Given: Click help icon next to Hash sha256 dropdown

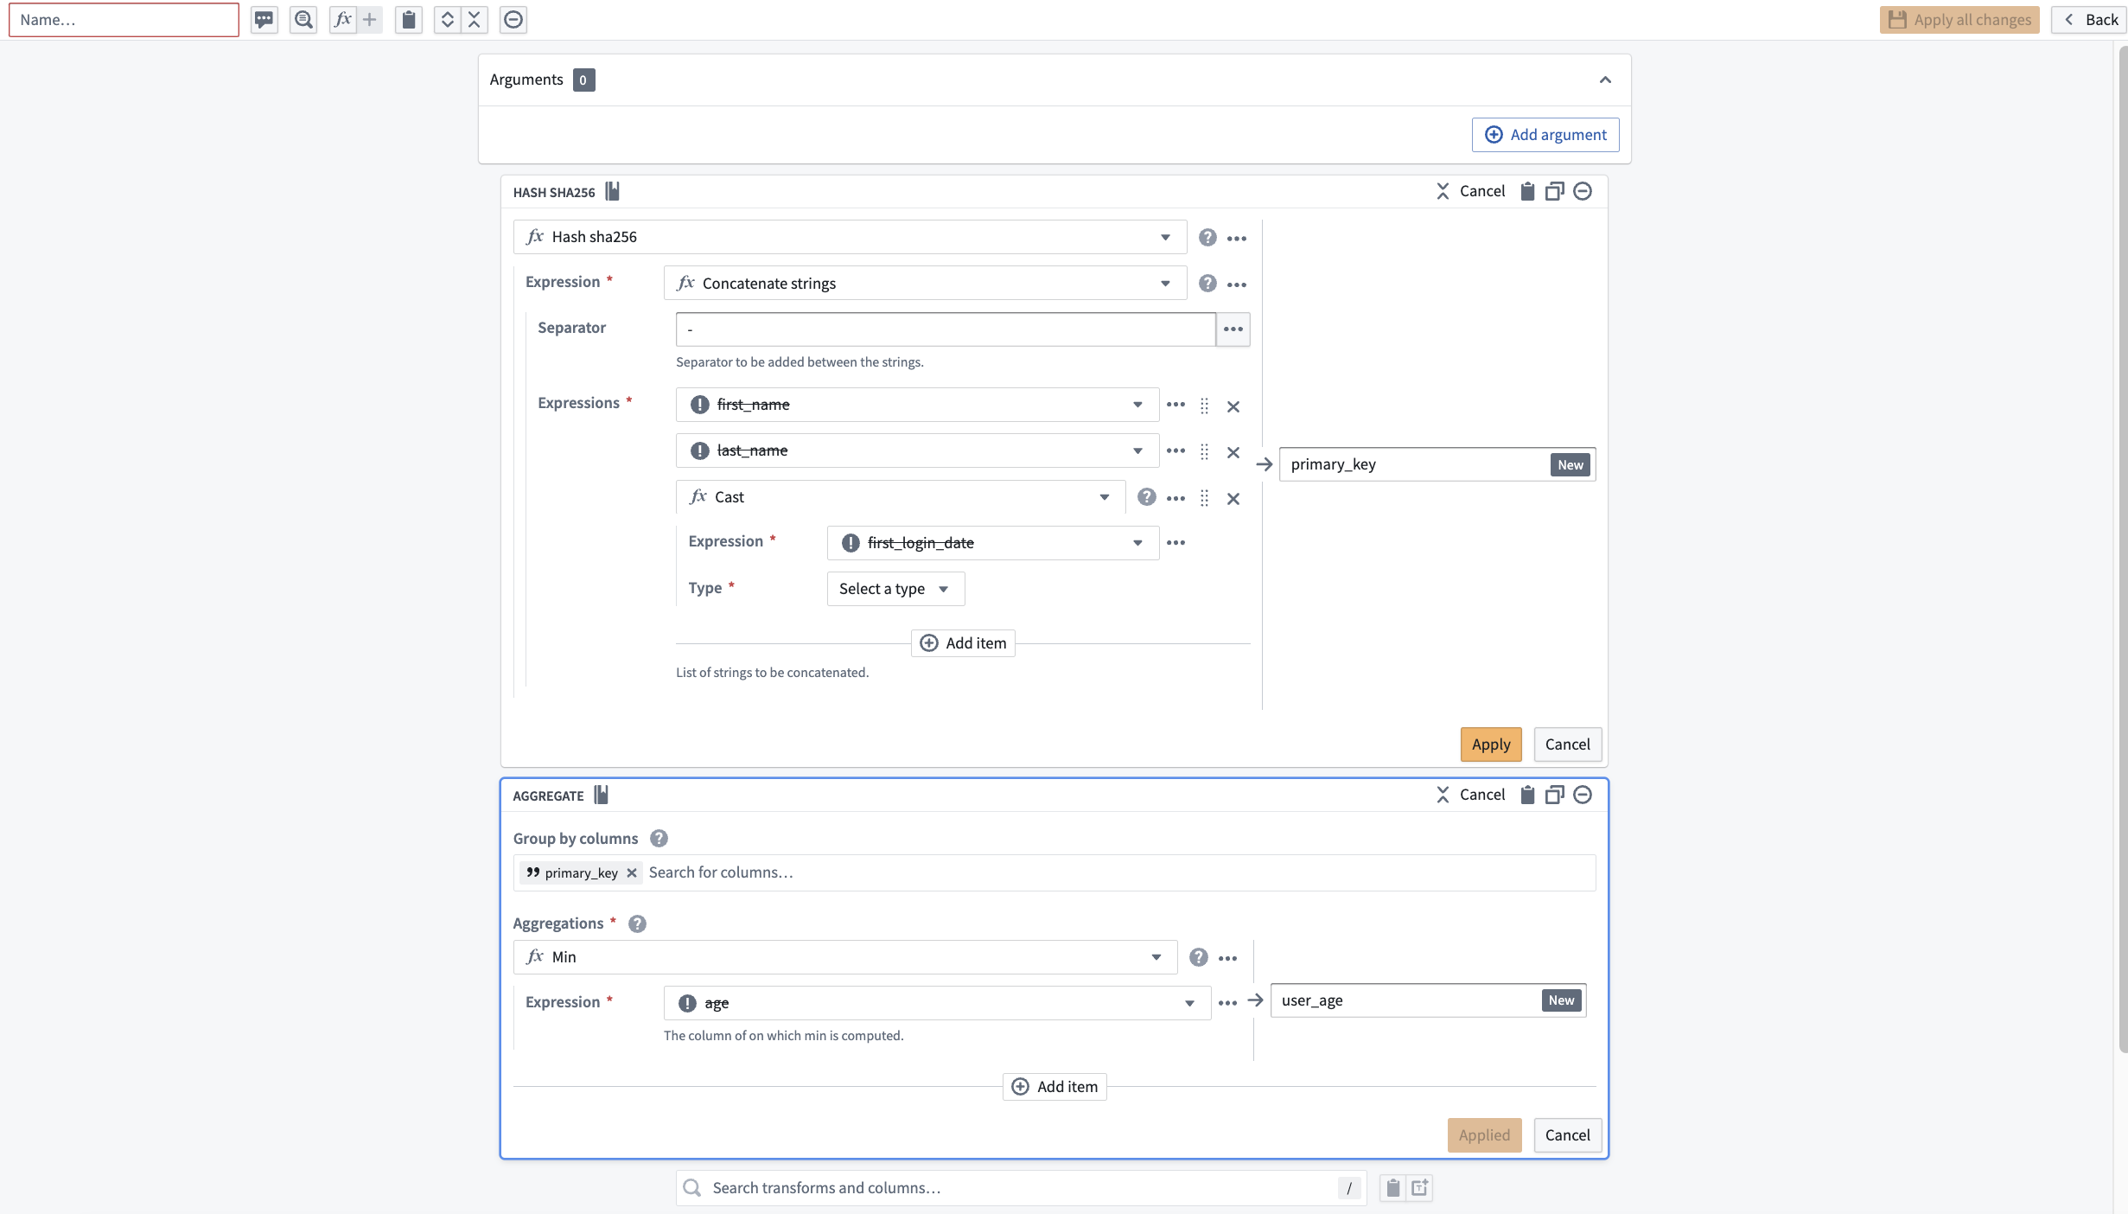Looking at the screenshot, I should [x=1207, y=237].
